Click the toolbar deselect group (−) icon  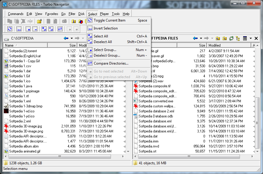coord(35,29)
